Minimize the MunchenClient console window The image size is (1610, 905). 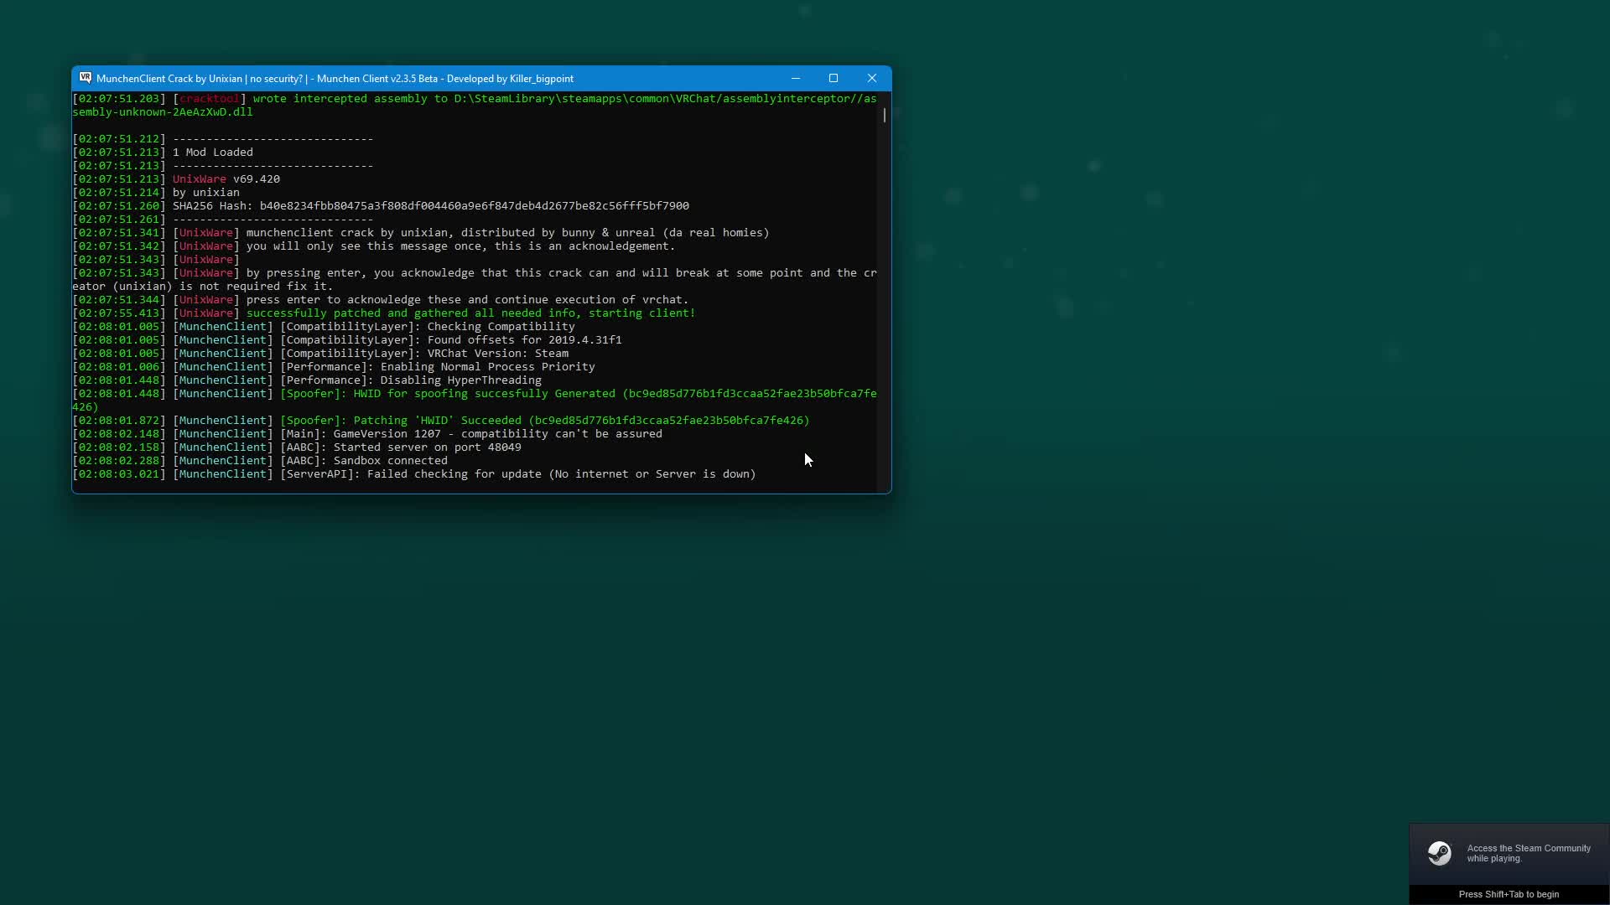795,78
